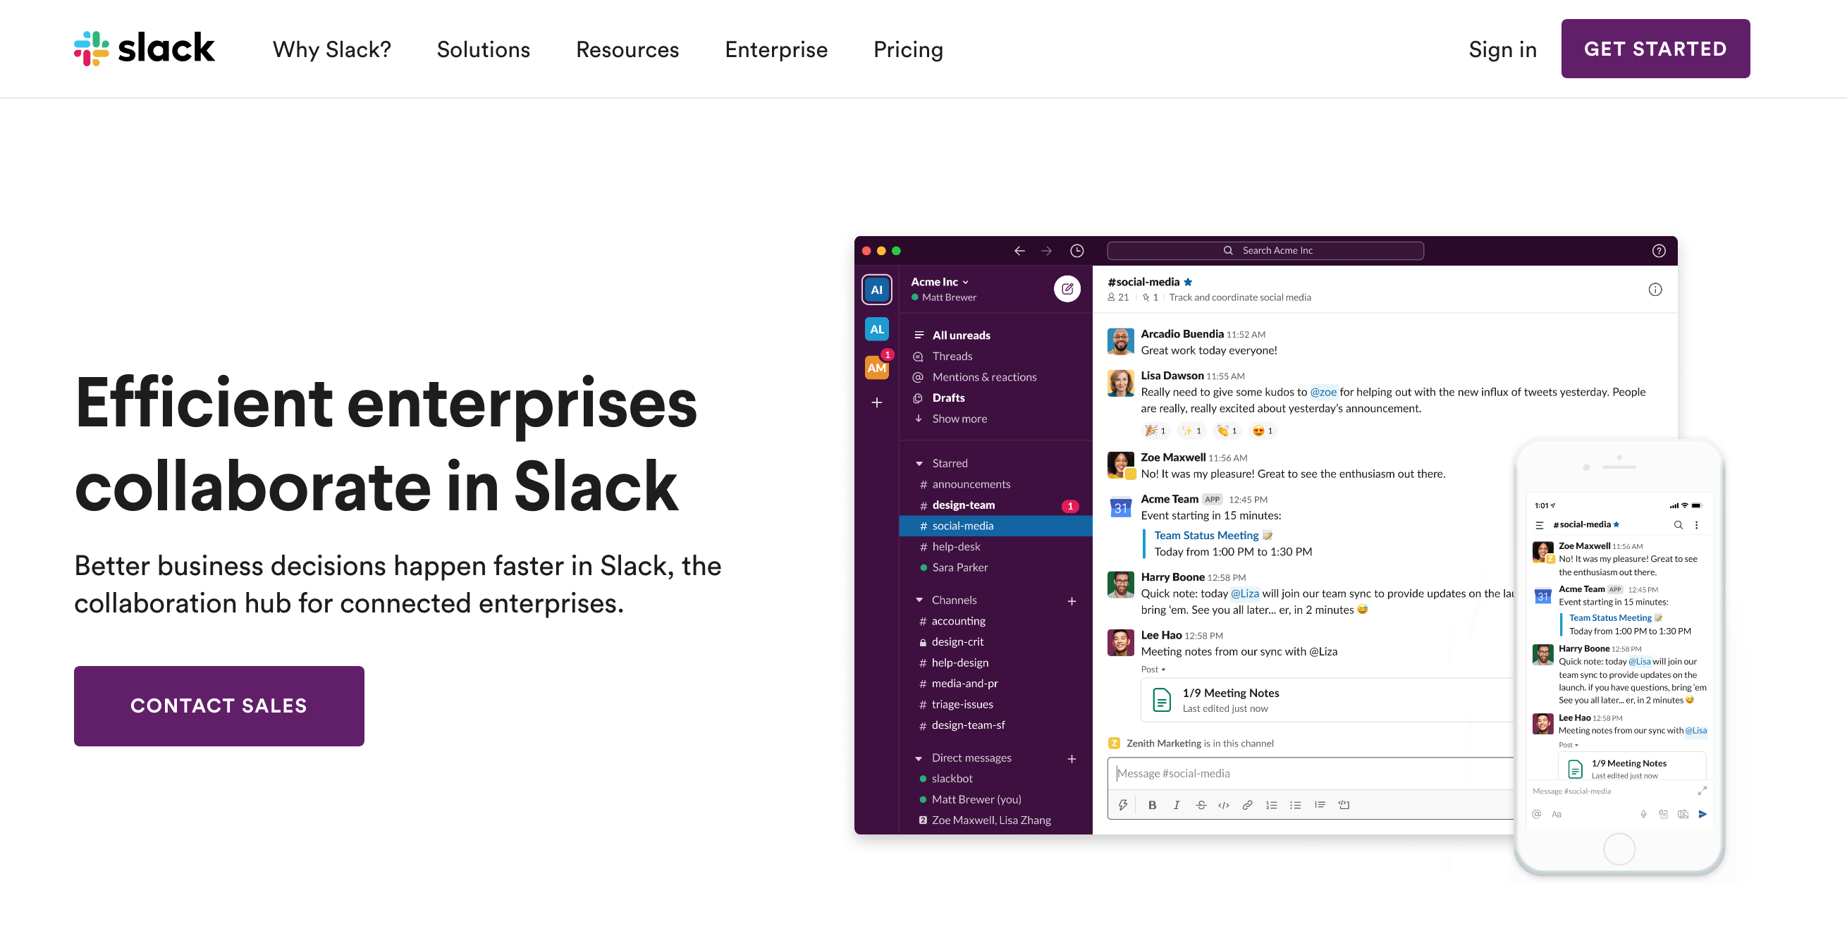Screen dimensions: 1847x943
Task: Click the party popper emoji reaction
Action: pos(1155,431)
